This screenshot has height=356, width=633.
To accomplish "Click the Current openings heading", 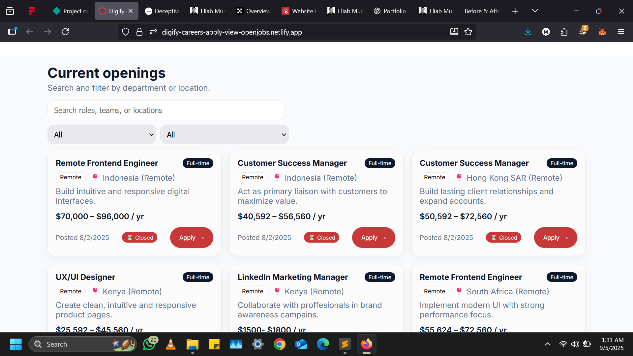I will (106, 73).
